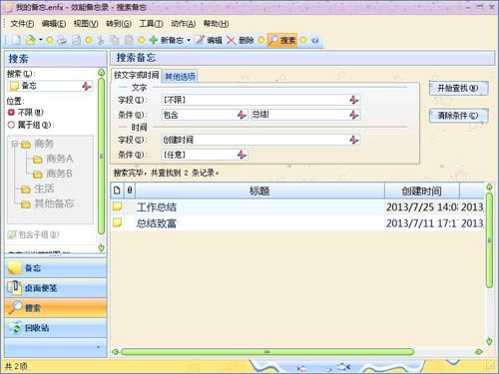Click the print icon in toolbar

(62, 40)
